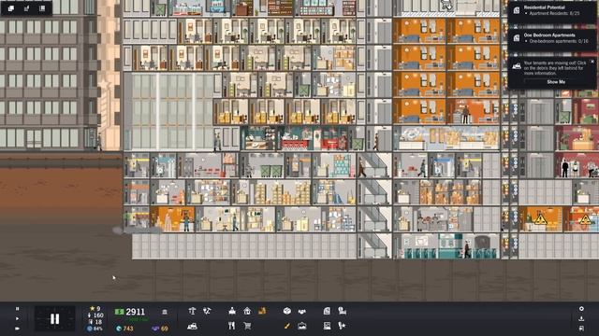Click the 84% satisfaction indicator
Image resolution: width=599 pixels, height=336 pixels.
(95, 329)
